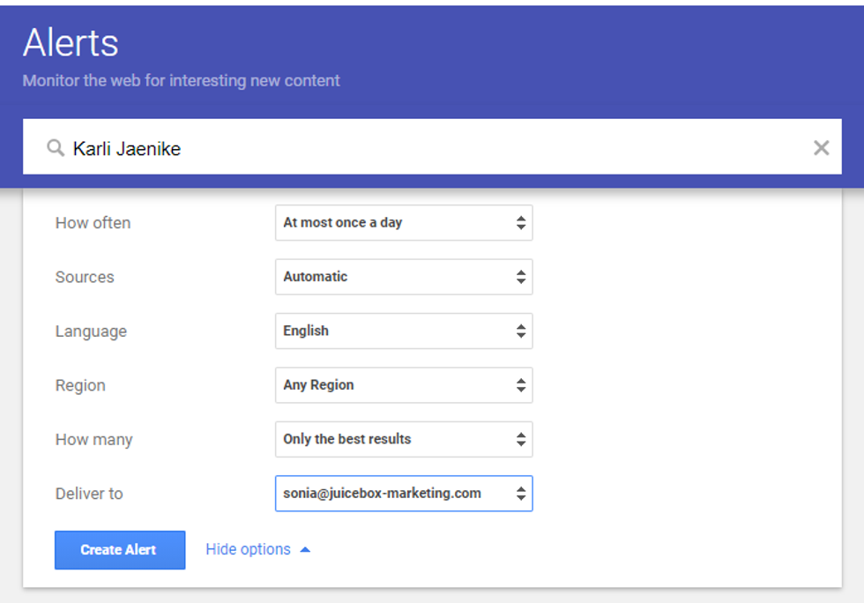864x603 pixels.
Task: Click the Hide options link
Action: pyautogui.click(x=248, y=548)
